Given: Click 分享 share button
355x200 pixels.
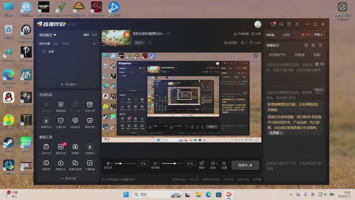Looking at the screenshot, I should [x=256, y=34].
